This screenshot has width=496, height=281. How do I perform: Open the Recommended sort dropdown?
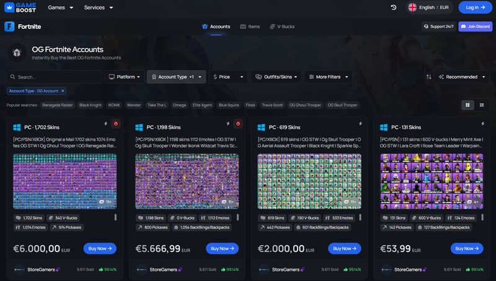(x=462, y=77)
